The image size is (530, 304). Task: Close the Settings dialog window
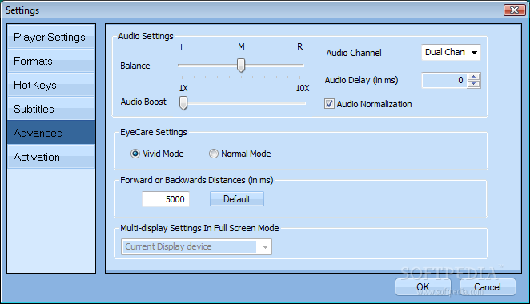tap(514, 10)
